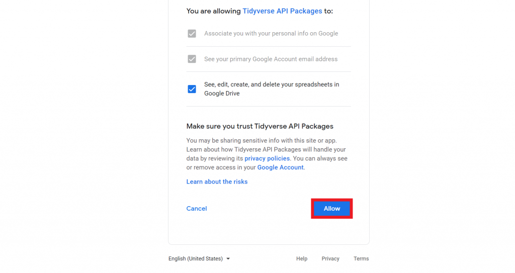Click the disabled personal info on Google checkbox
The width and height of the screenshot is (515, 273).
pos(192,34)
